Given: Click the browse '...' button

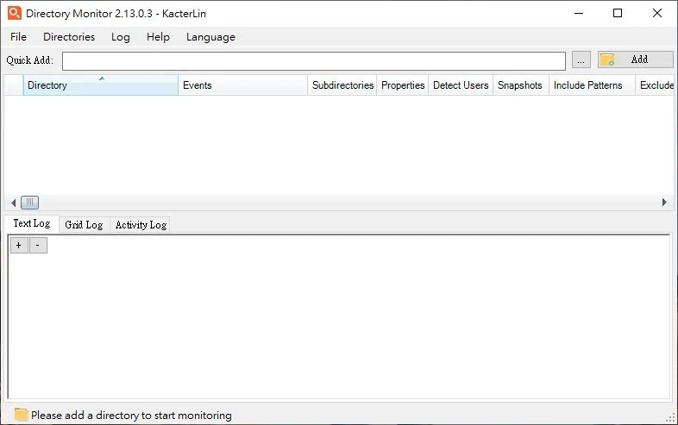Looking at the screenshot, I should [x=581, y=59].
